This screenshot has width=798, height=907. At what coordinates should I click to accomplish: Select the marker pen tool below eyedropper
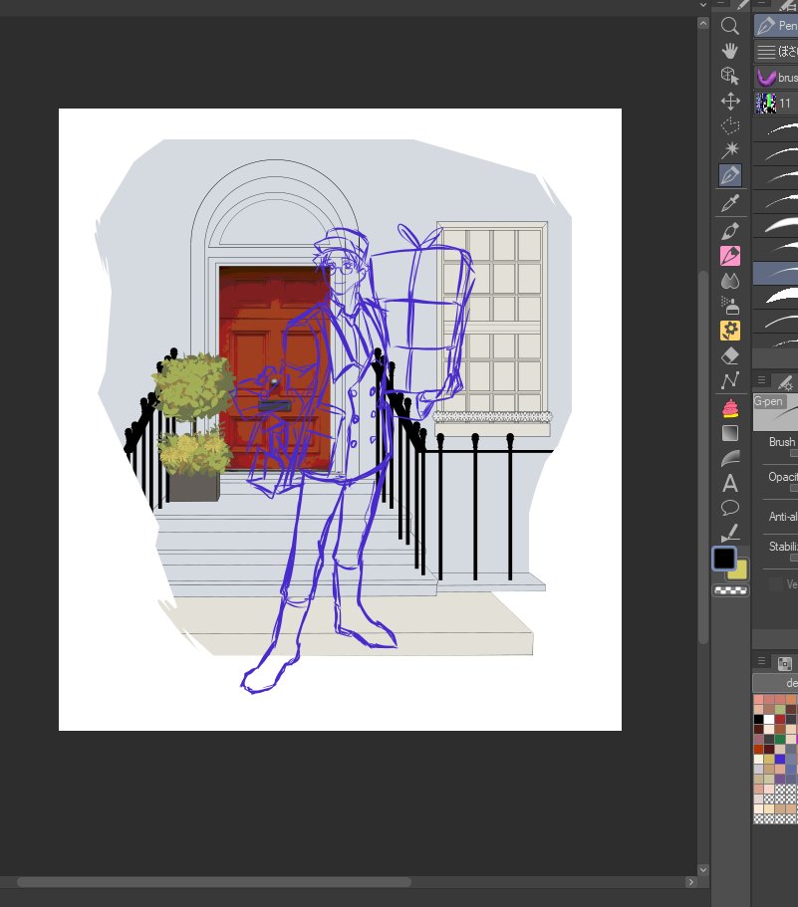coord(729,231)
